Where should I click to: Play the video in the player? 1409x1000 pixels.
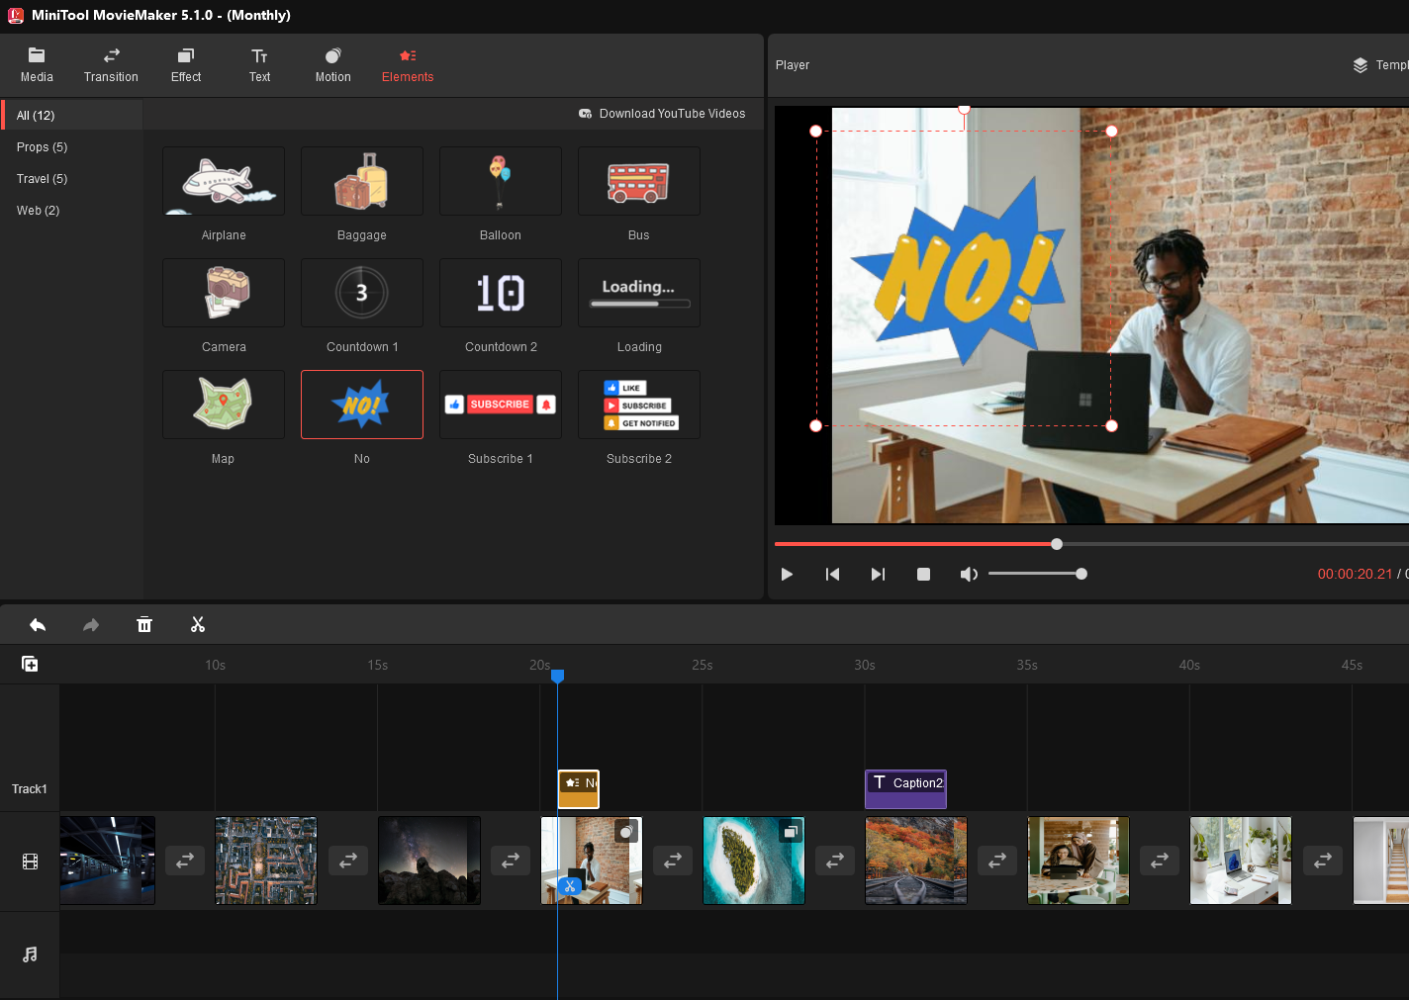tap(787, 574)
